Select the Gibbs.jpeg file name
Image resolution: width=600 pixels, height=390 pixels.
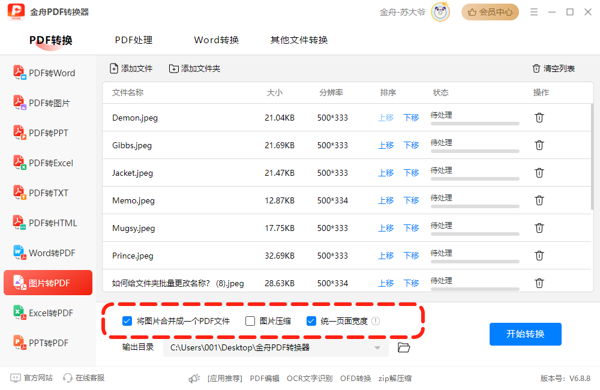(132, 145)
